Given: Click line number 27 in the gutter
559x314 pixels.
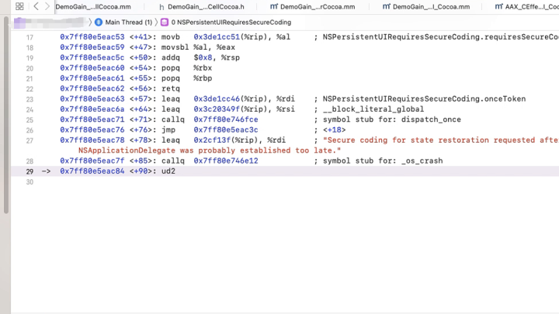Looking at the screenshot, I should tap(30, 140).
